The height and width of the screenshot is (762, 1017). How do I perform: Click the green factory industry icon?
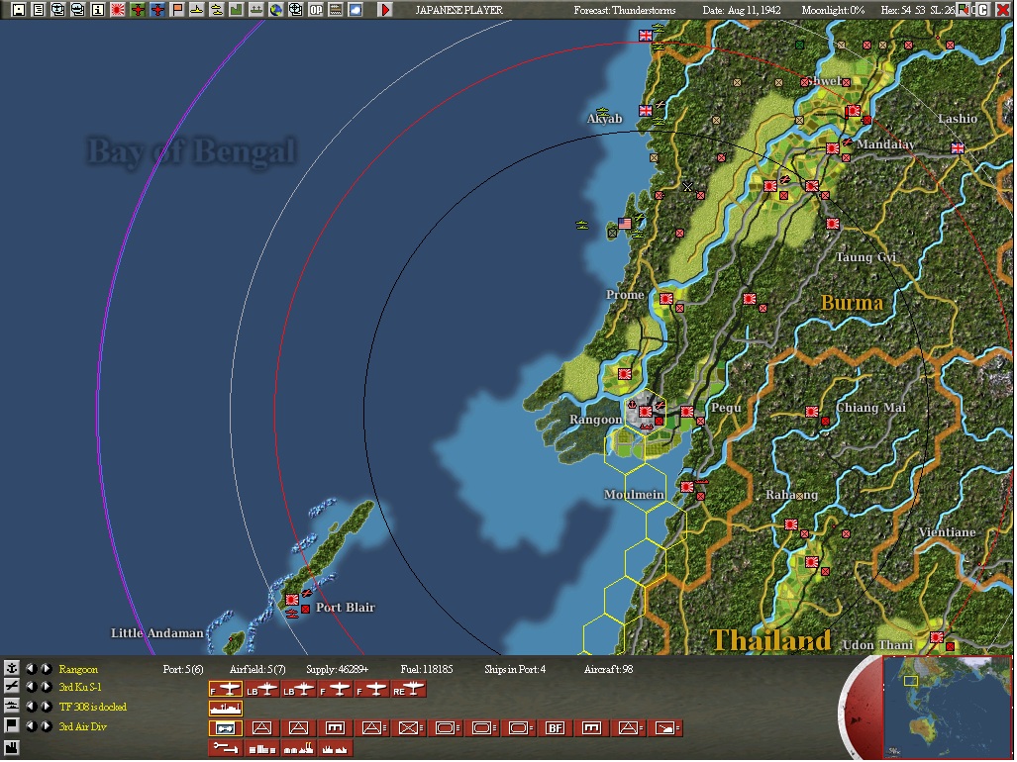click(x=236, y=10)
